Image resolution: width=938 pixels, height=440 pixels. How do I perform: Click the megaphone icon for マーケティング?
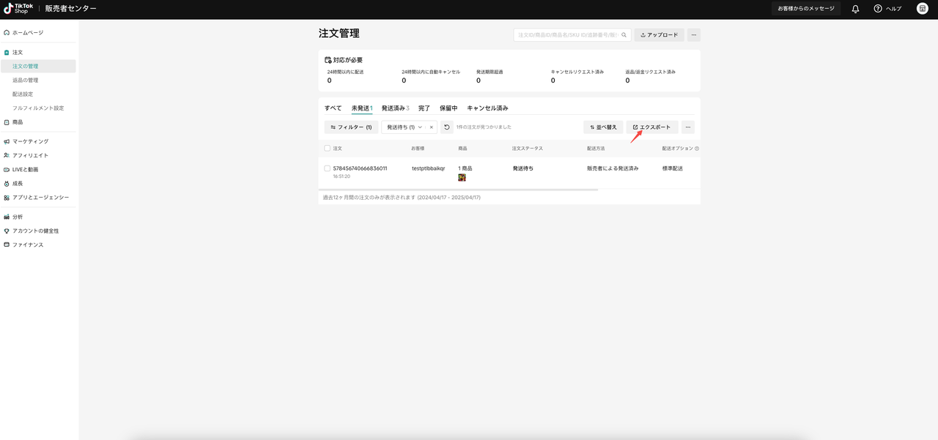coord(7,141)
